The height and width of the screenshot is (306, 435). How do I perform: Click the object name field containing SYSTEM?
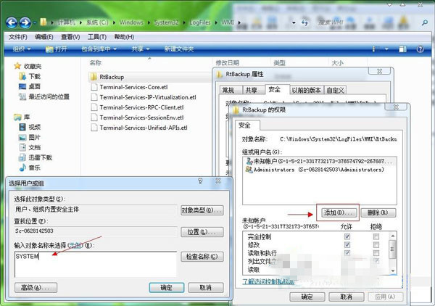94,262
